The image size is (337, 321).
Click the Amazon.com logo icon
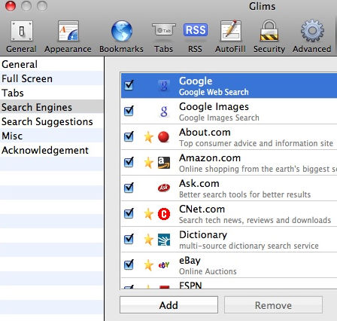point(164,163)
